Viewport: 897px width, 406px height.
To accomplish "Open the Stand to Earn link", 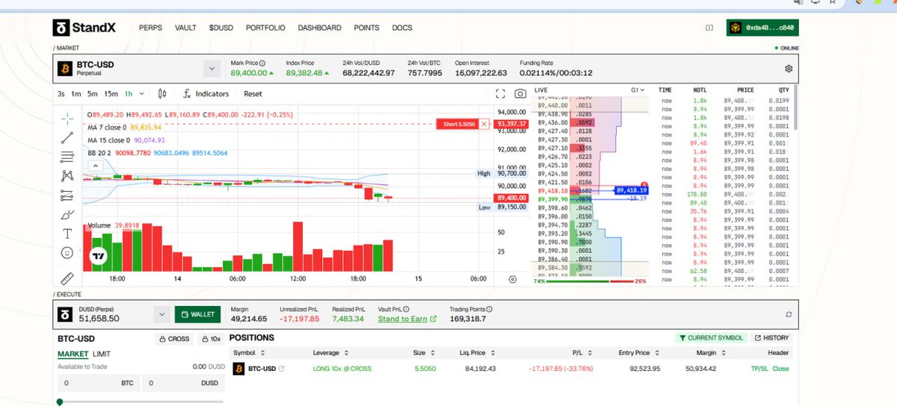I will point(407,319).
